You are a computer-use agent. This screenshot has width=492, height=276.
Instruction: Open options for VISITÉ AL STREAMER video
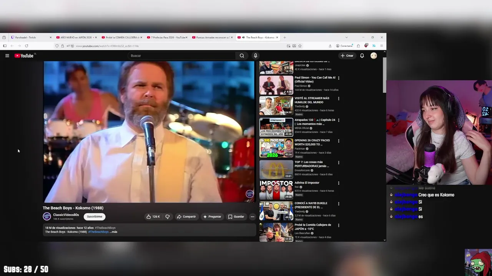click(x=338, y=99)
